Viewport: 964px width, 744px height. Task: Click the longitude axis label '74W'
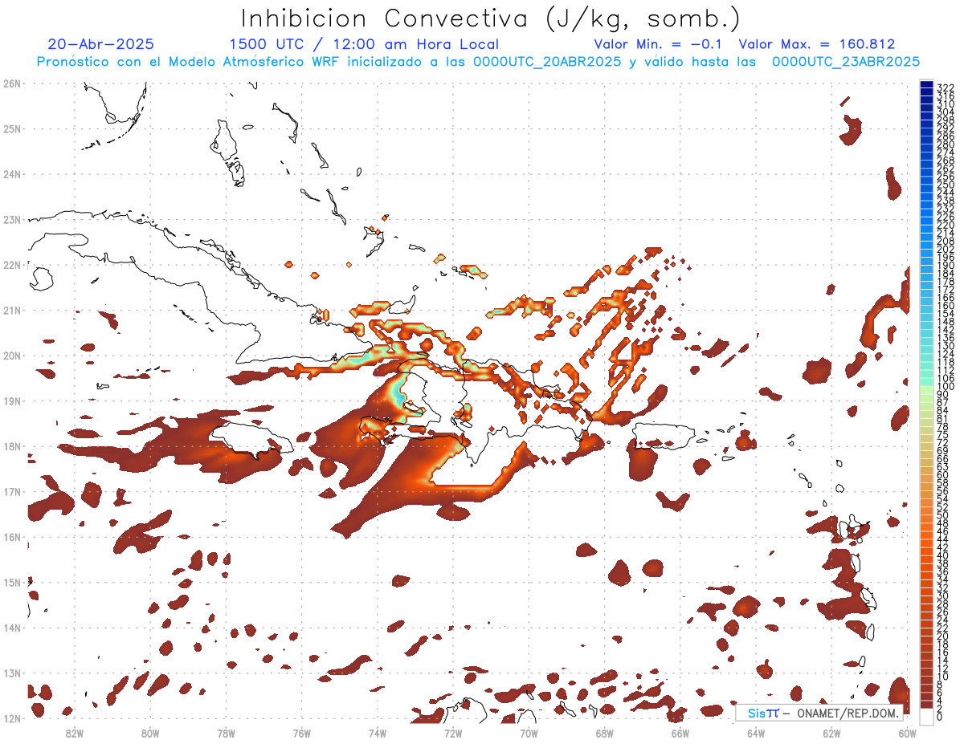(x=378, y=733)
